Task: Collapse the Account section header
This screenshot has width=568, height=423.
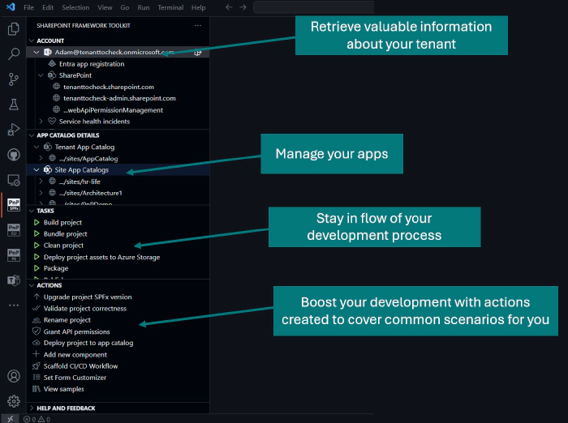Action: click(50, 41)
